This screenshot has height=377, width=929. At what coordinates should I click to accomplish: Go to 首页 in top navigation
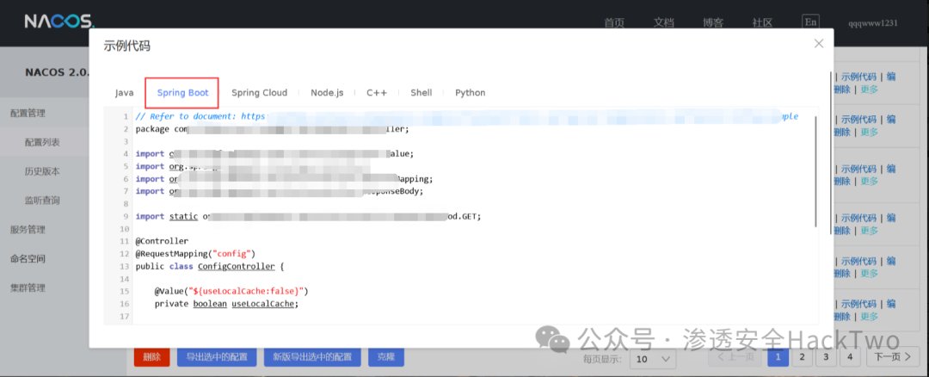(614, 23)
